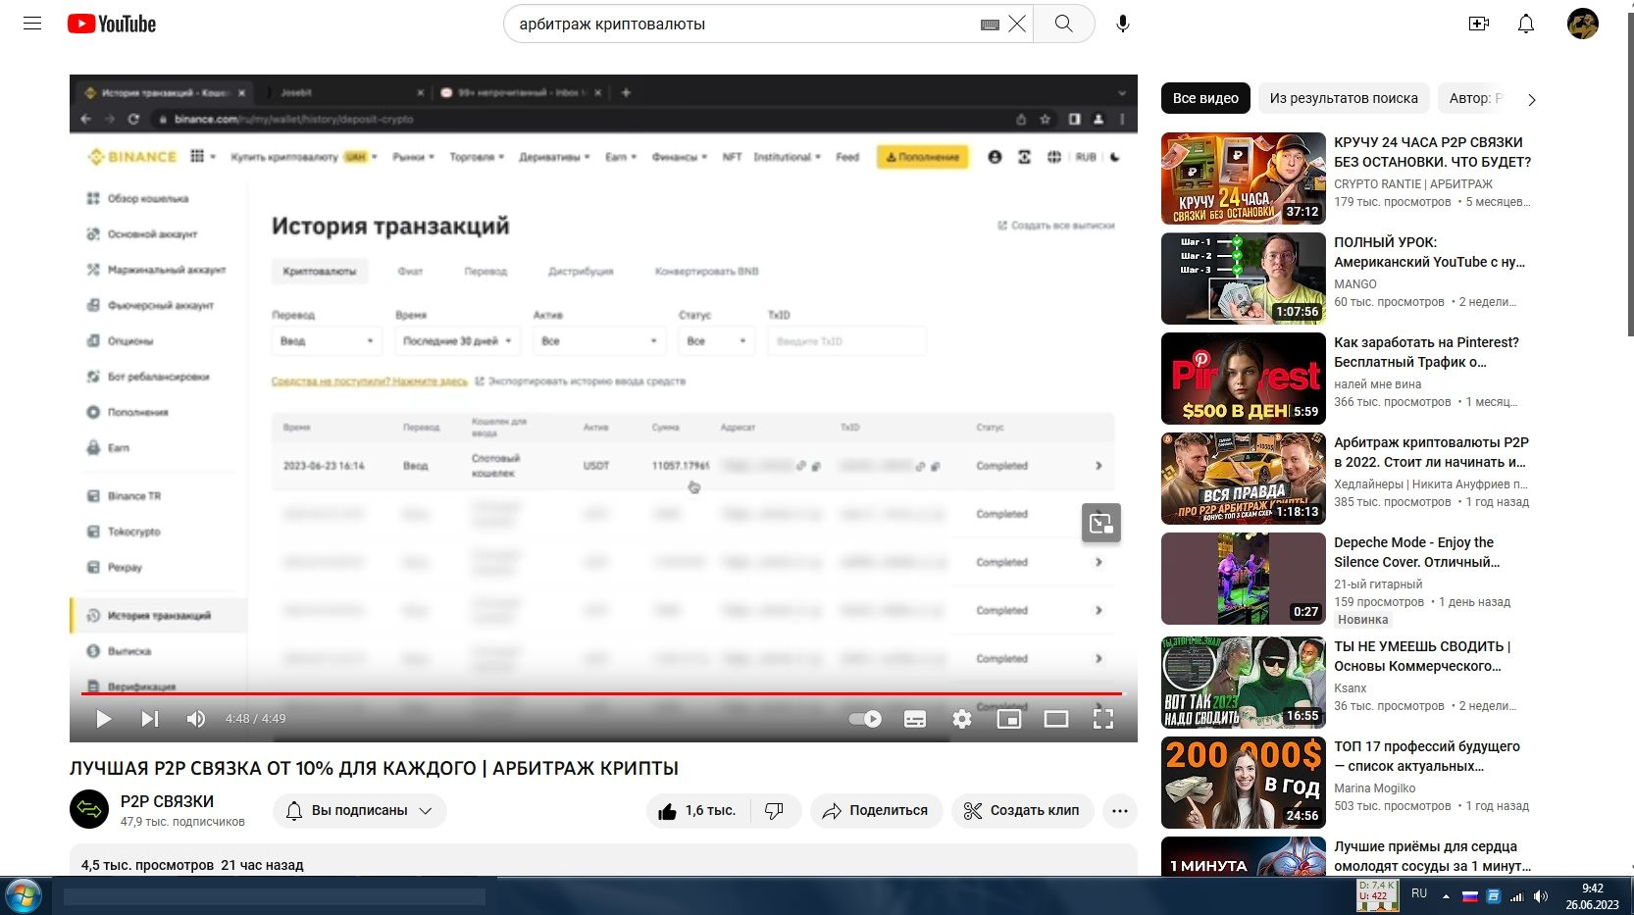This screenshot has height=915, width=1634.
Task: Switch to miniplayer mode
Action: (1009, 719)
